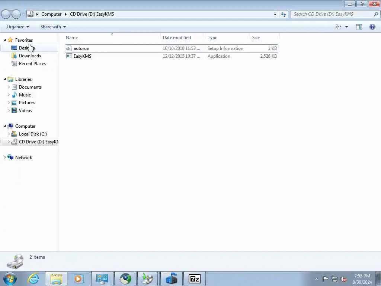Click the Favorites star icon

click(10, 40)
